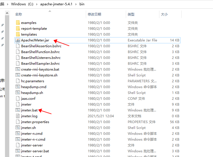Select BeanShellFunction.bshrc file icon
213x157 pixels.
18,52
